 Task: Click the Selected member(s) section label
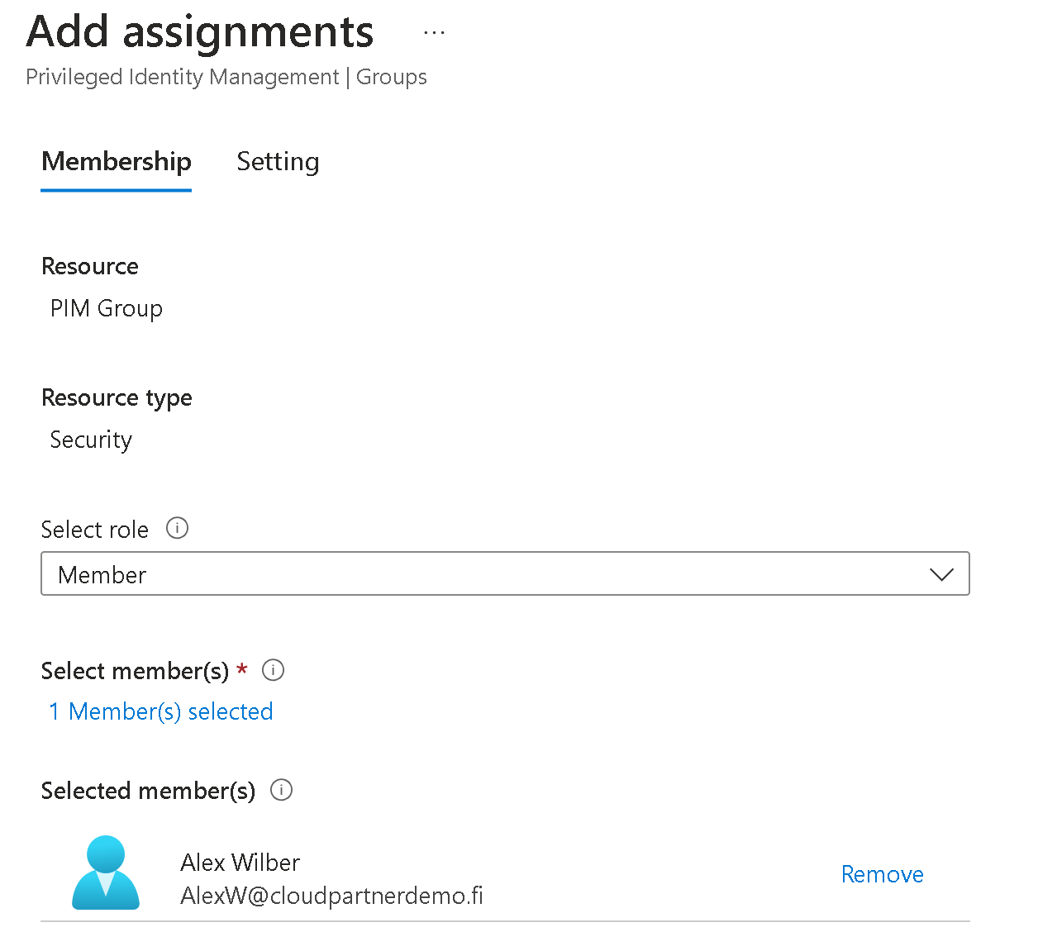148,791
